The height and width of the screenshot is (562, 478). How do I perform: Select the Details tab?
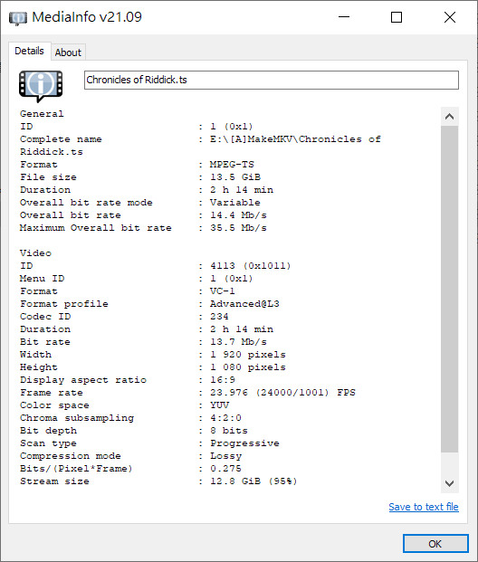point(29,51)
